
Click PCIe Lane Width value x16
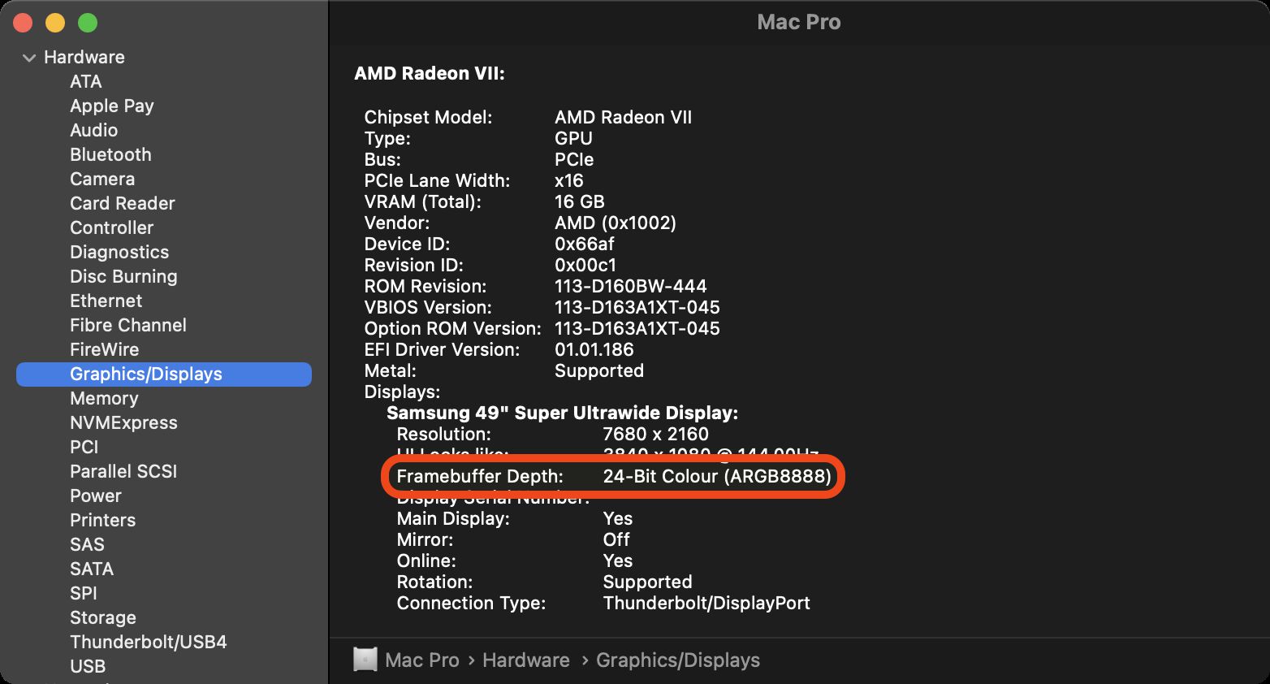coord(568,181)
